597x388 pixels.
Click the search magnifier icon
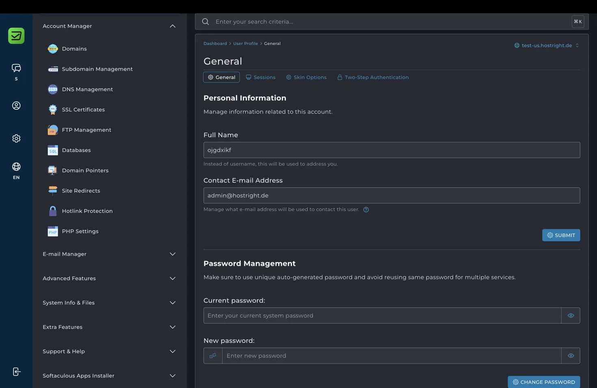(205, 22)
